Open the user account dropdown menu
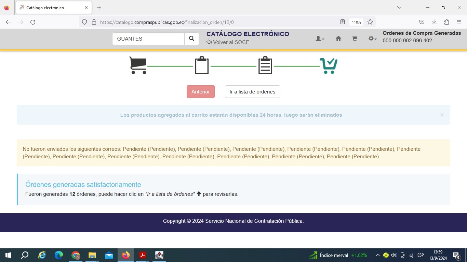Screen dimensions: 467x262 coord(320,39)
